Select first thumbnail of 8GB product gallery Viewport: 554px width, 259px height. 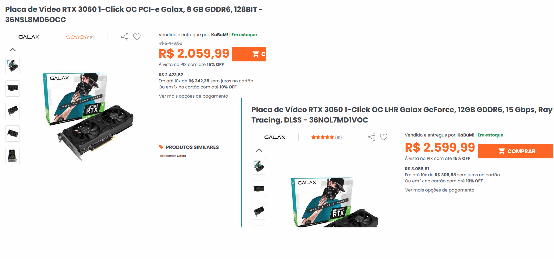click(13, 66)
